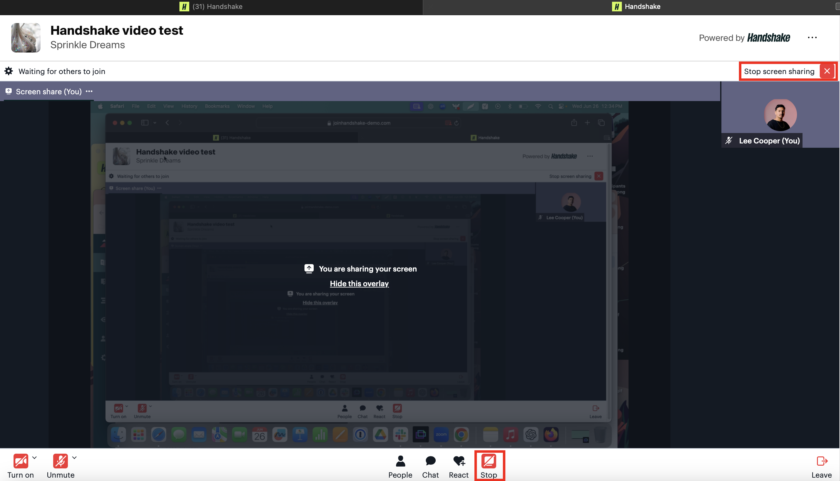
Task: Open the Screen share (You) three-dot options
Action: tap(89, 91)
